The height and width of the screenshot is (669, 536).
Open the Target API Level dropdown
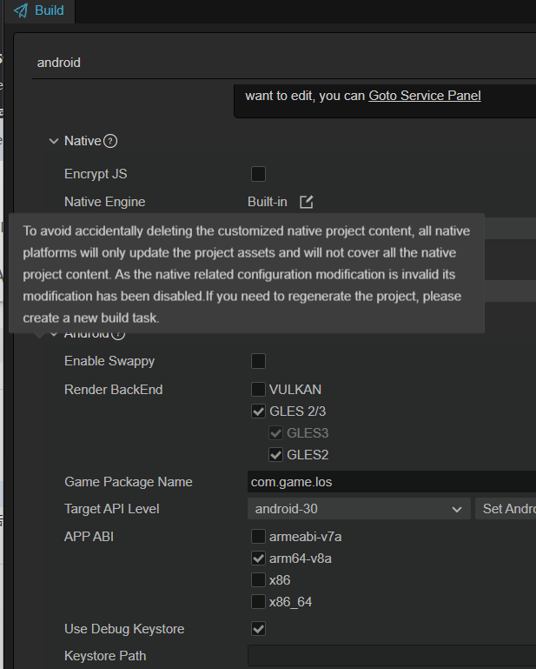coord(358,509)
